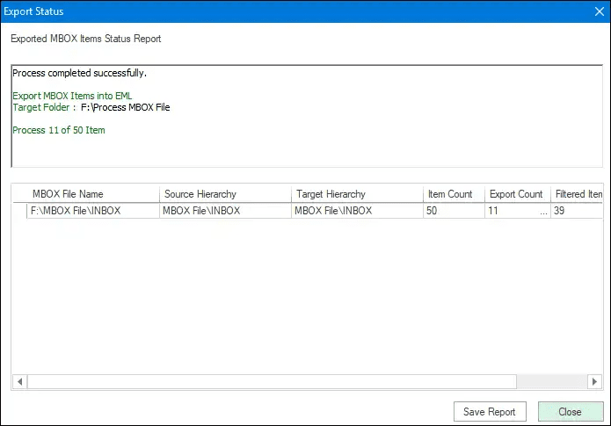
Task: Click the 'Export MBOX Items into EML' line
Action: (72, 96)
